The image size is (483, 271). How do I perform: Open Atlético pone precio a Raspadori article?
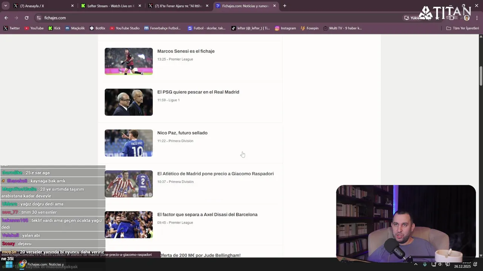pos(215,174)
